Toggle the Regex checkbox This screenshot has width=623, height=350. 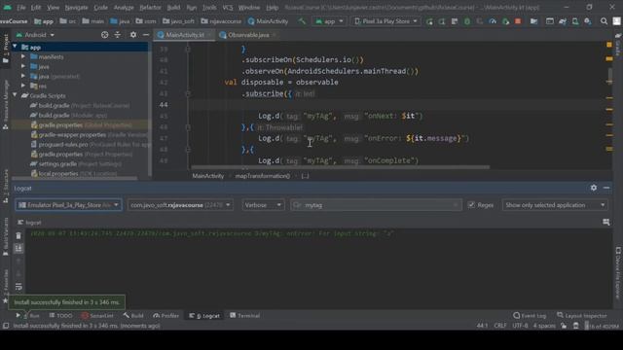coord(471,205)
